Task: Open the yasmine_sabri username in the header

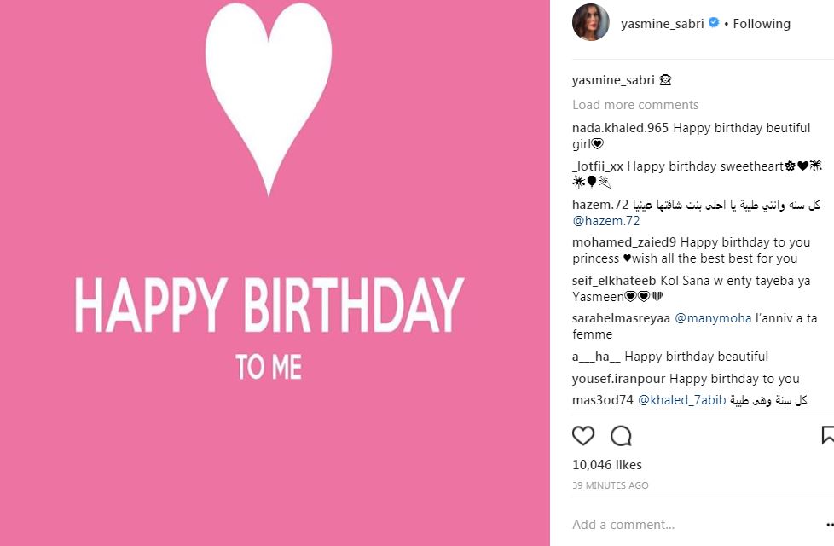Action: tap(661, 24)
